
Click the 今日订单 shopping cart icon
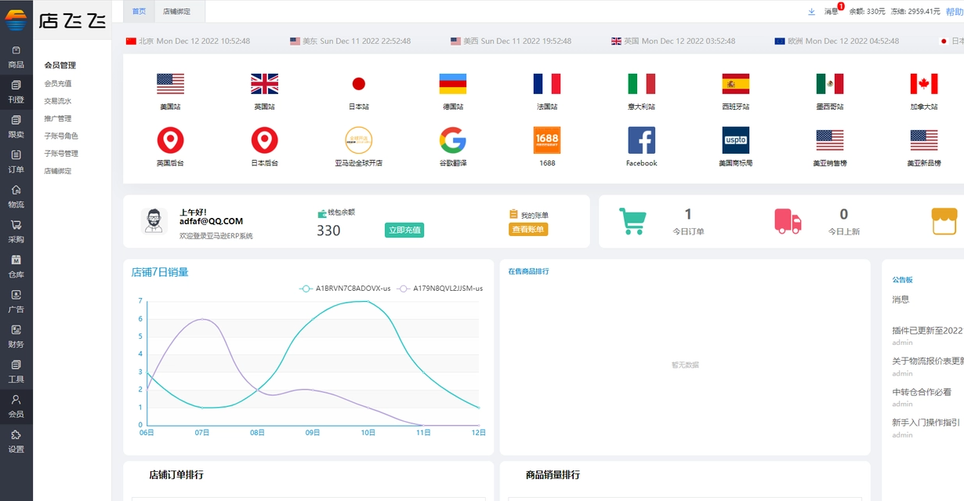click(632, 221)
